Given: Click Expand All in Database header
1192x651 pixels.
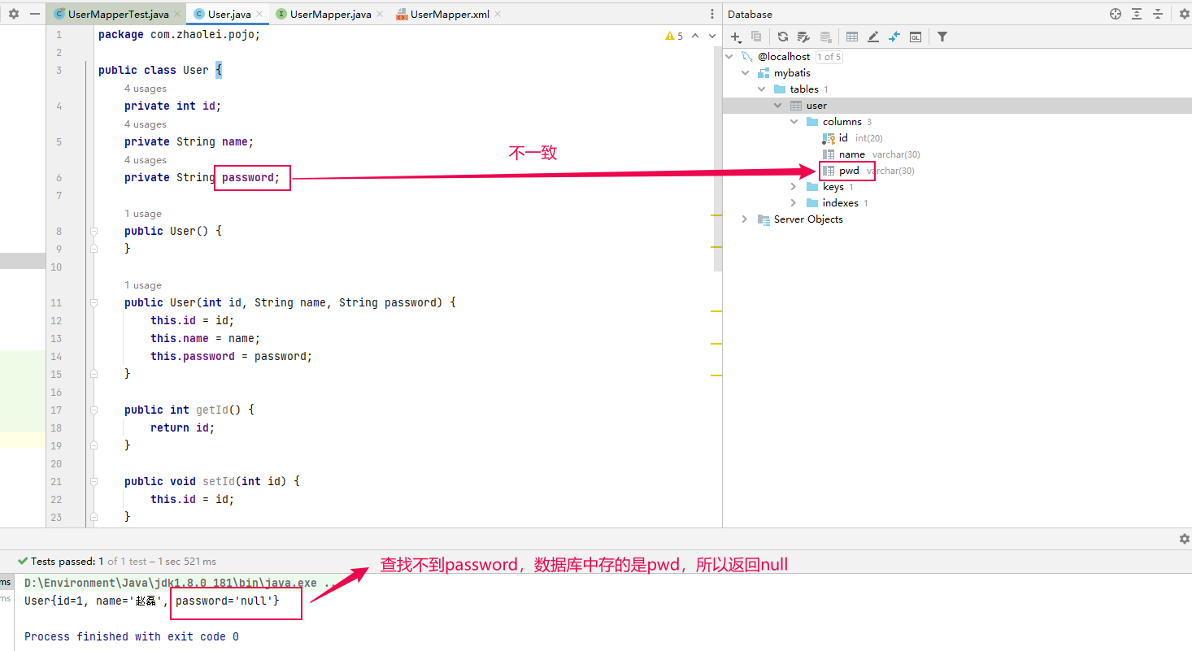Looking at the screenshot, I should click(1137, 14).
